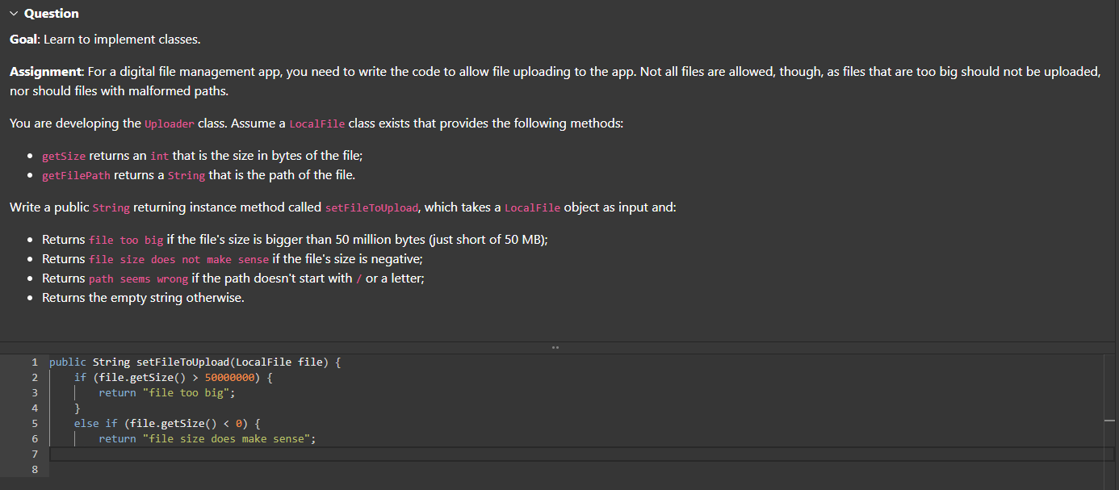Click "Returns the empty string otherwise" bullet
The width and height of the screenshot is (1119, 490).
[143, 298]
